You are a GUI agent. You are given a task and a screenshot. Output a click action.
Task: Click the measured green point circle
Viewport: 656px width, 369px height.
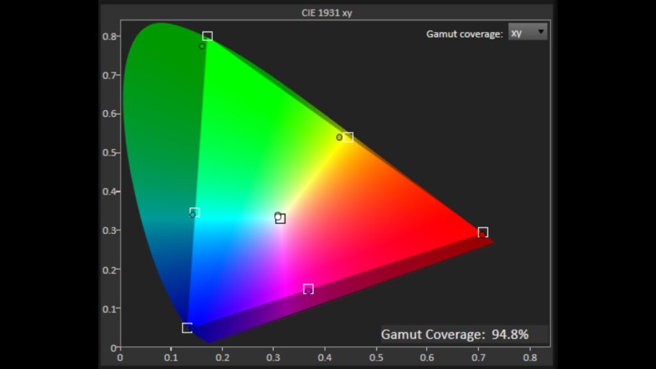(x=202, y=46)
